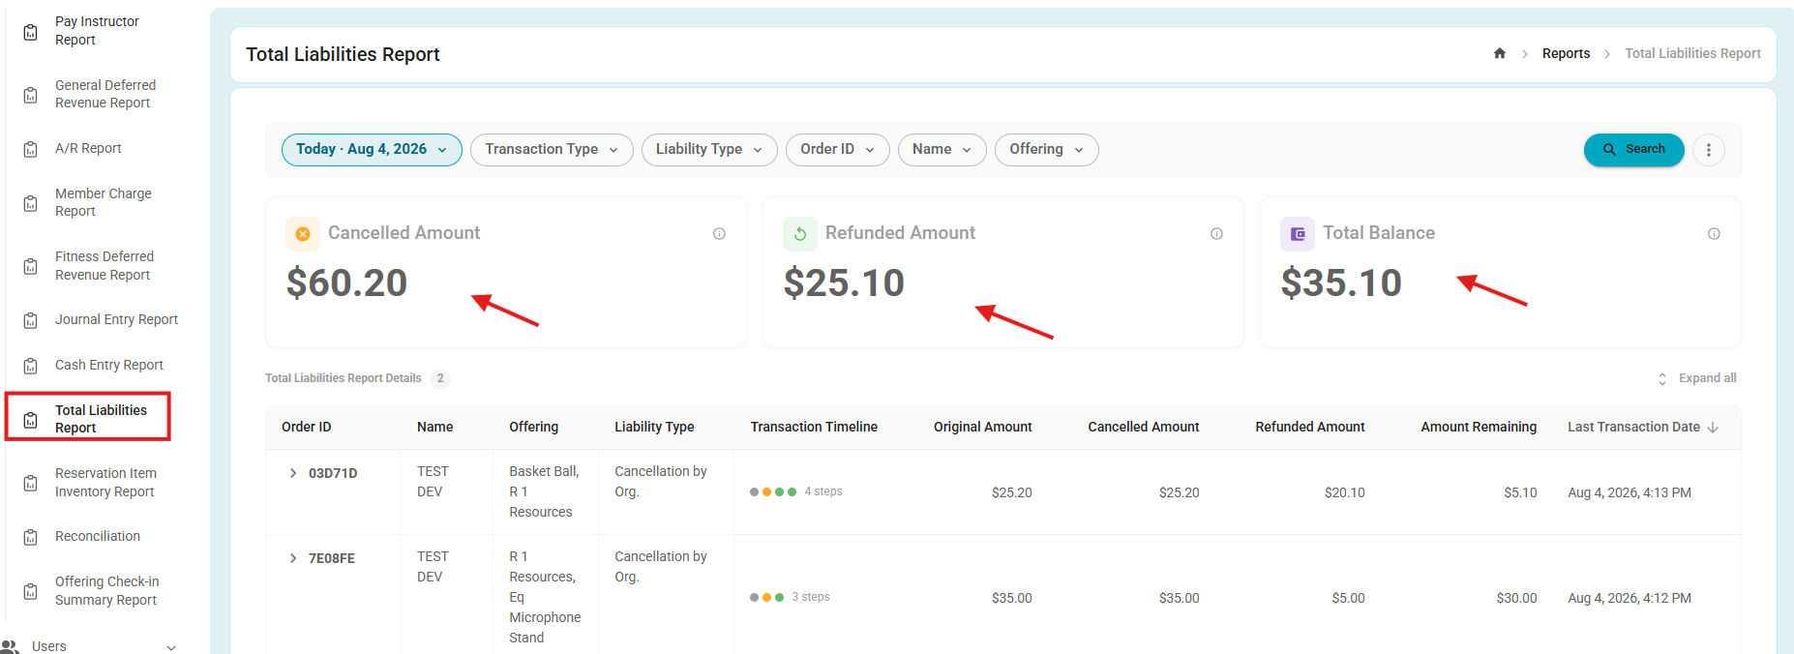Image resolution: width=1794 pixels, height=654 pixels.
Task: Click the Reservation Item Inventory Report icon
Action: tap(31, 483)
